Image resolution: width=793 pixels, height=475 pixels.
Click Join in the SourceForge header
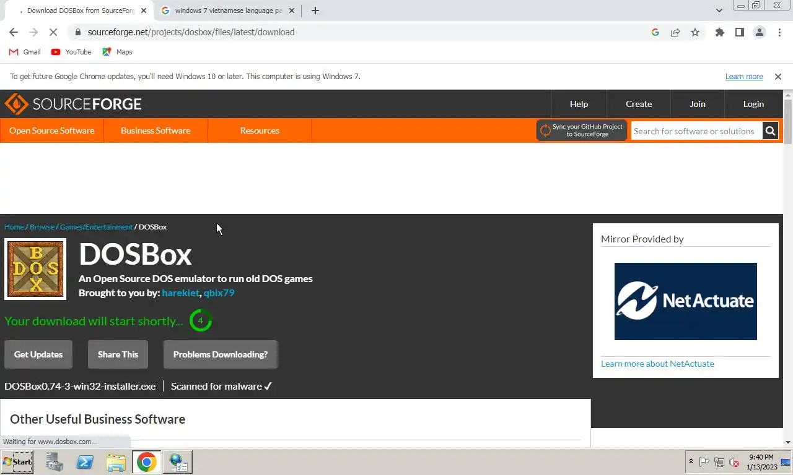698,104
